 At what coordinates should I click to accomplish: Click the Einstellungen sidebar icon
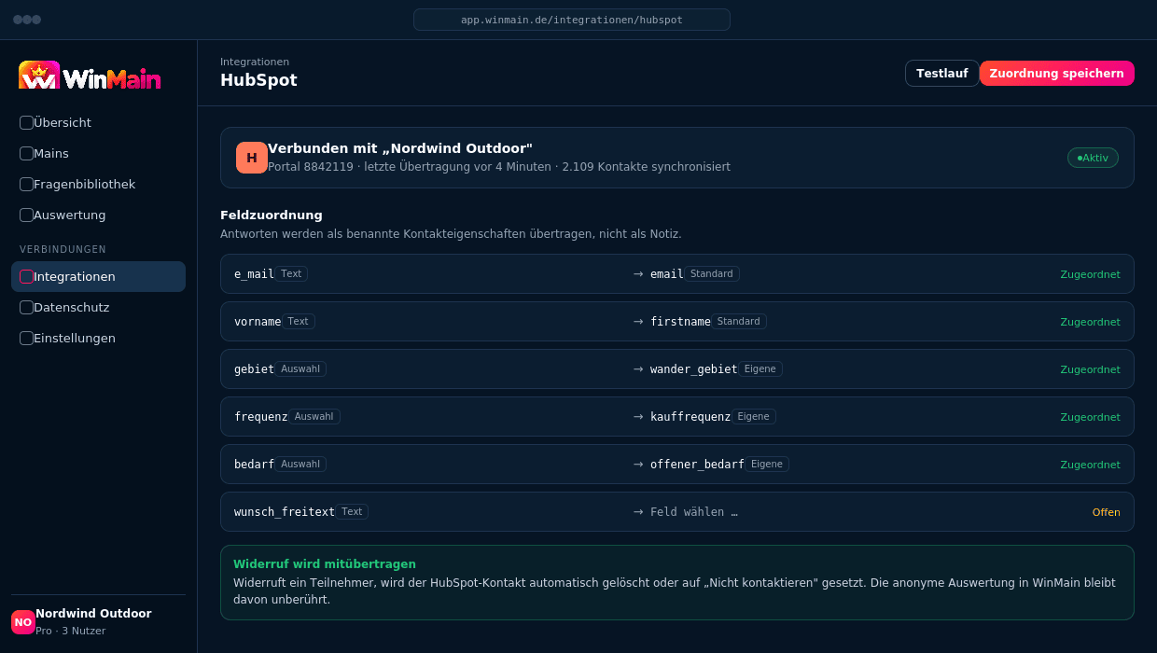click(x=26, y=338)
